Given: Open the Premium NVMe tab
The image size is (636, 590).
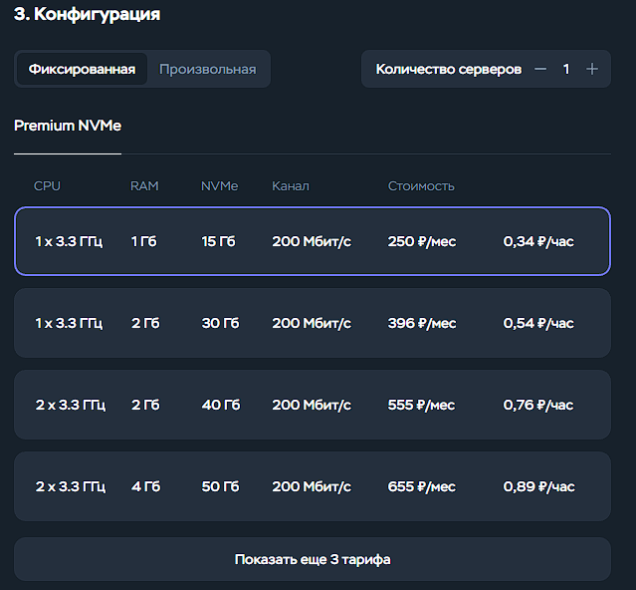Looking at the screenshot, I should pos(68,126).
